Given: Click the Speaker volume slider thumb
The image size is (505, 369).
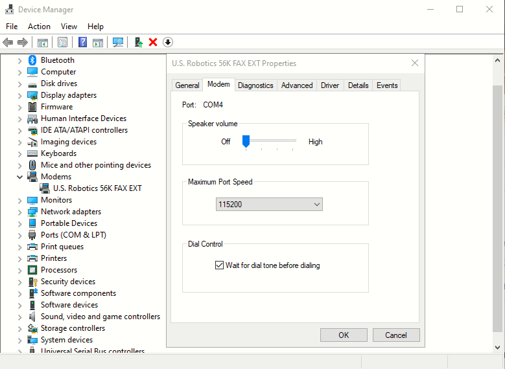Looking at the screenshot, I should tap(246, 141).
